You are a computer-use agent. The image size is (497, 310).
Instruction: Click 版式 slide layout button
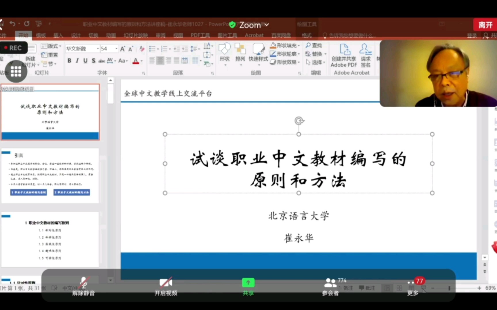pos(51,46)
